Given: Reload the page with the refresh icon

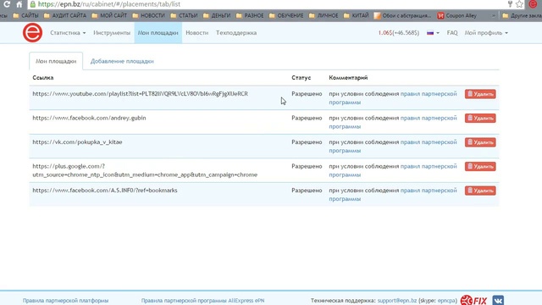Looking at the screenshot, I should pyautogui.click(x=7, y=4).
